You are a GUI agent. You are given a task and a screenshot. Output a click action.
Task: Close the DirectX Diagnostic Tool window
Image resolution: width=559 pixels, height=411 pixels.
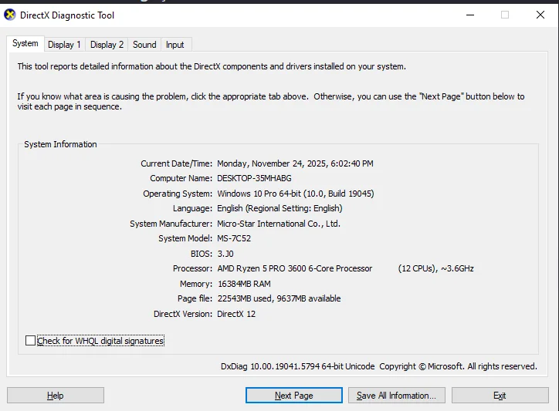click(x=540, y=15)
